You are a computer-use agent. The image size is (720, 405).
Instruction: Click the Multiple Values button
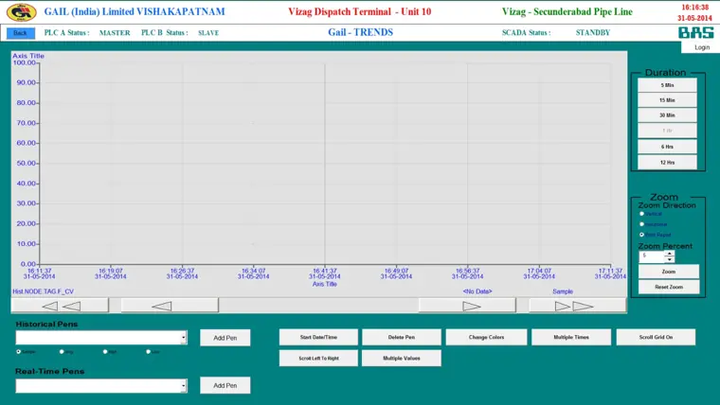tap(402, 359)
